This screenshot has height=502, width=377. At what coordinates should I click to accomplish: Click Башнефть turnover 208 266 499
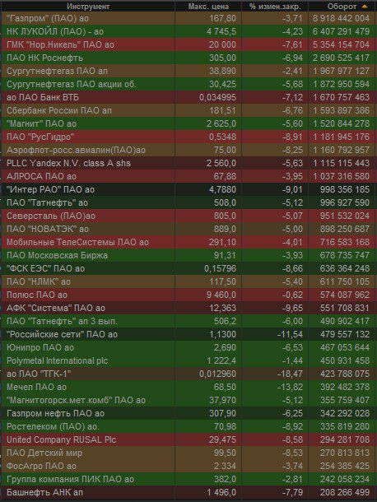tap(345, 492)
